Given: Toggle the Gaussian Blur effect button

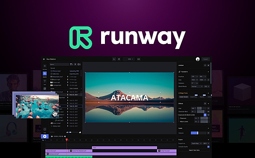Looking at the screenshot, I should 208,112.
